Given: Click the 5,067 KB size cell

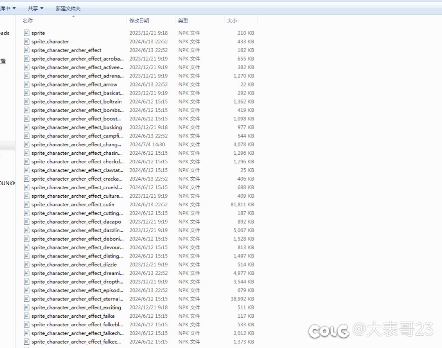Looking at the screenshot, I should [244, 230].
